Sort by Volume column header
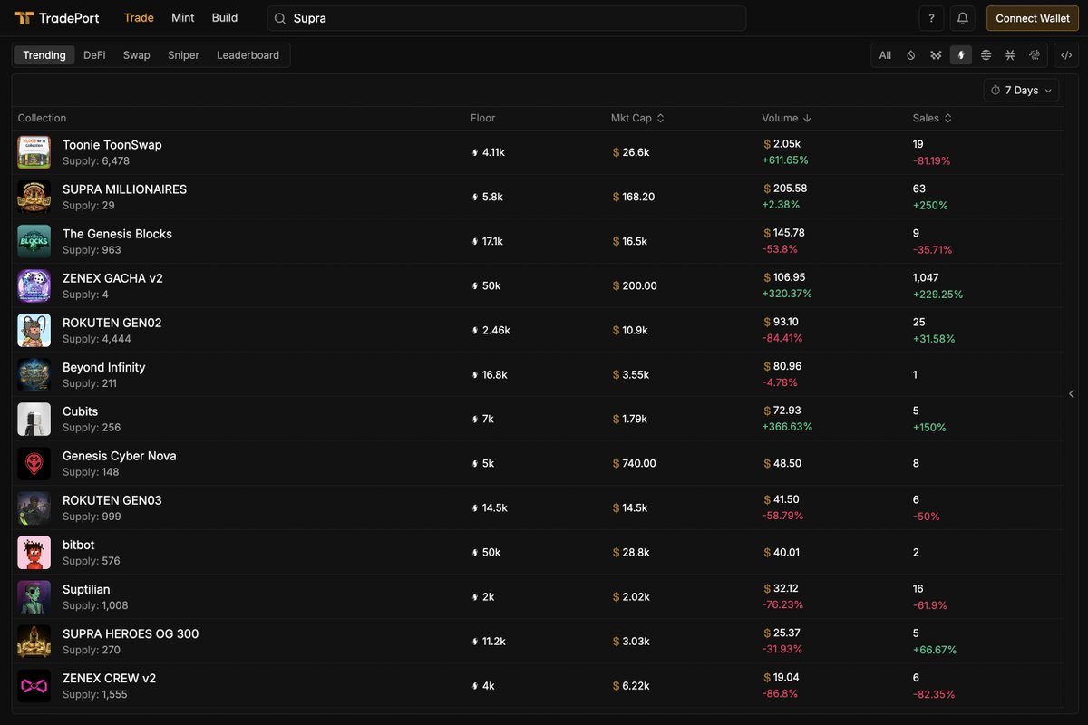This screenshot has height=725, width=1088. 786,118
